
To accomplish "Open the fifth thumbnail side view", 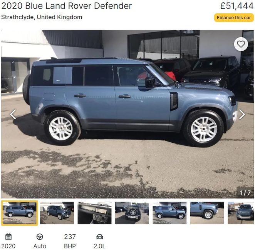I will [x=169, y=213].
